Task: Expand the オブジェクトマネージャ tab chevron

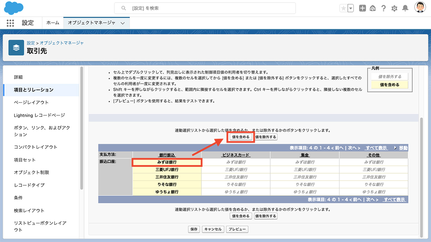Action: [x=122, y=23]
